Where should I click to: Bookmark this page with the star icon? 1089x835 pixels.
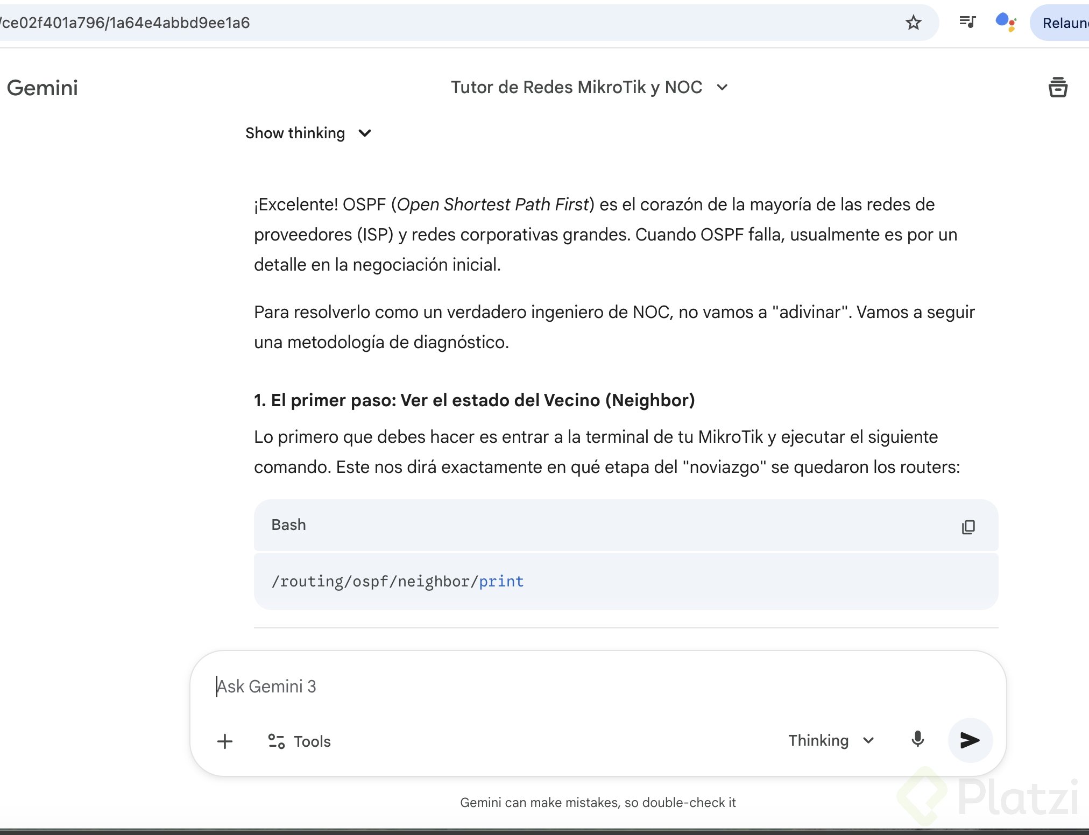coord(913,23)
